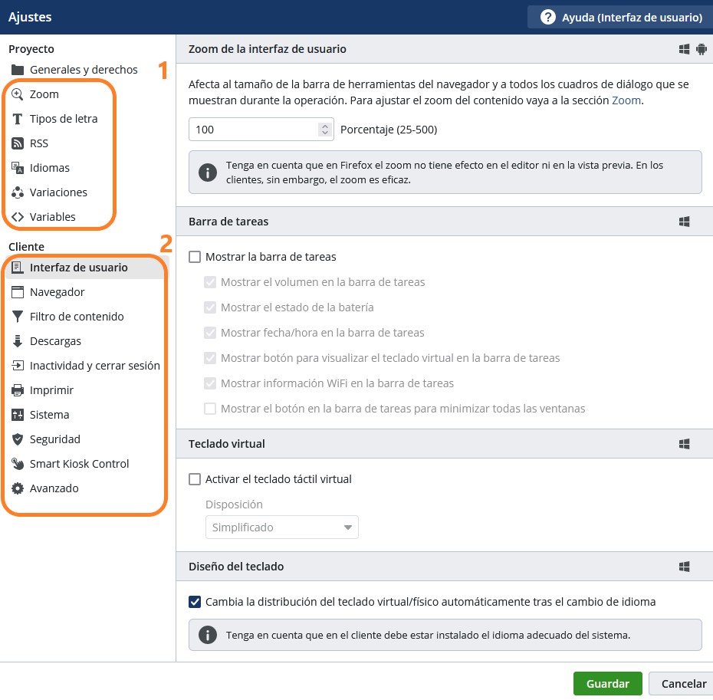The image size is (713, 700).
Task: Open Ayuda (Interfaz de usuario) help button
Action: coord(621,18)
